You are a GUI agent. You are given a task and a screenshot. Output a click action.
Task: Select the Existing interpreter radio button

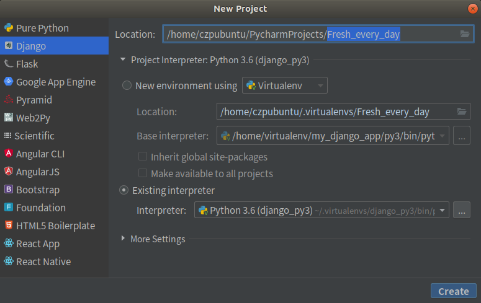tap(124, 190)
